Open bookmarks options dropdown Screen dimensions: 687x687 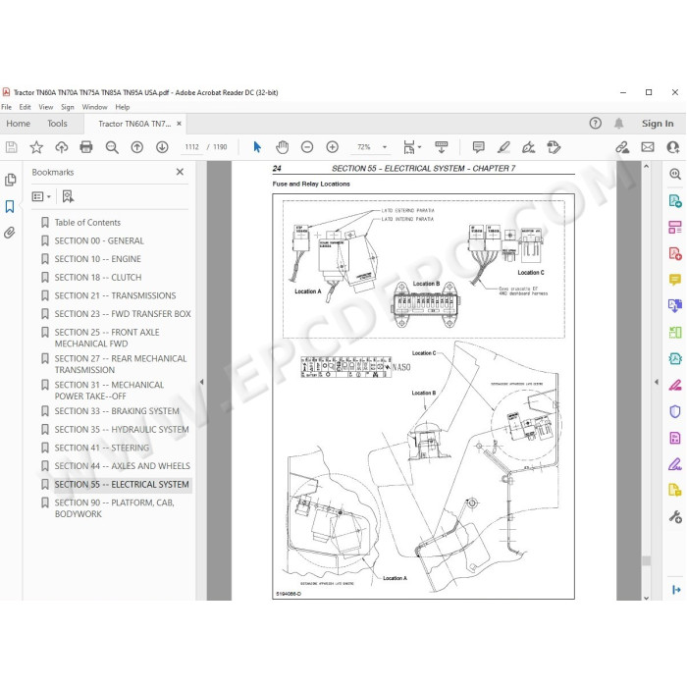(x=41, y=196)
